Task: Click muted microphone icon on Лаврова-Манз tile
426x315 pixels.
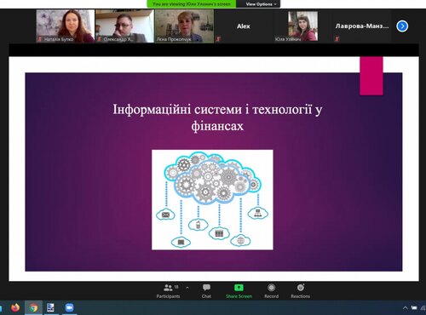Action: 337,39
